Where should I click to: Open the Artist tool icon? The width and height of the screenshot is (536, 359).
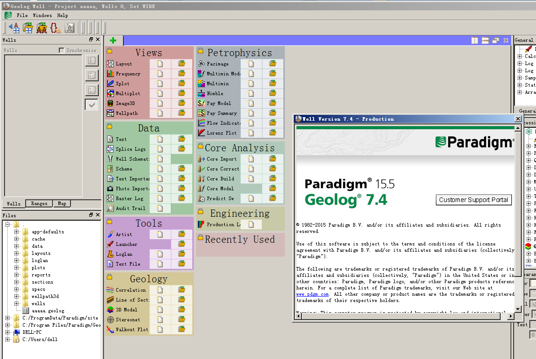(x=110, y=234)
